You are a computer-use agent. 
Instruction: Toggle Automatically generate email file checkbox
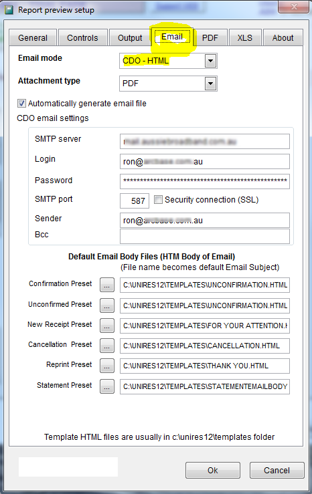pos(21,103)
